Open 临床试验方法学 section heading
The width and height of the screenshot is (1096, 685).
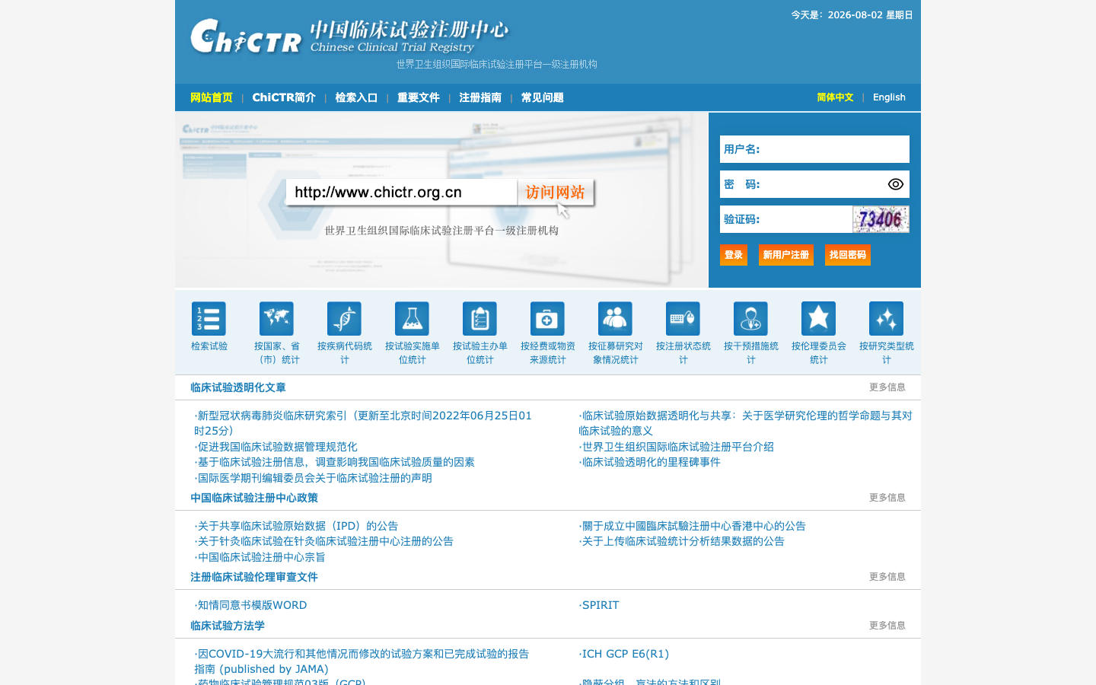pos(228,626)
